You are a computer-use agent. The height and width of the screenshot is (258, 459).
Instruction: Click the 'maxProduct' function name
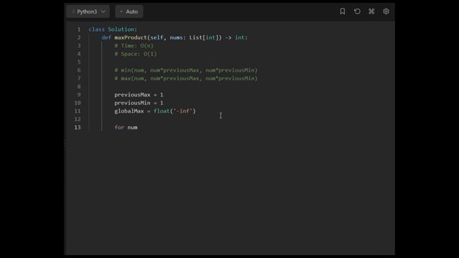131,37
